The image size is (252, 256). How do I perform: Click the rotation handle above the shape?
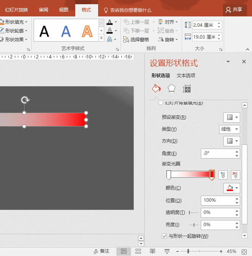[x=25, y=100]
